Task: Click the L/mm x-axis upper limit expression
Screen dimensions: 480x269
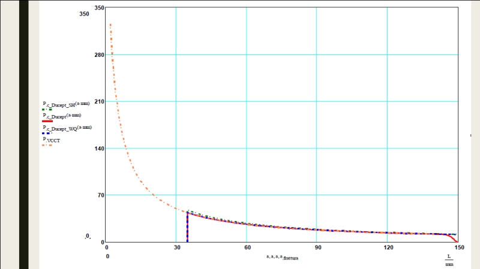Action: (x=449, y=259)
